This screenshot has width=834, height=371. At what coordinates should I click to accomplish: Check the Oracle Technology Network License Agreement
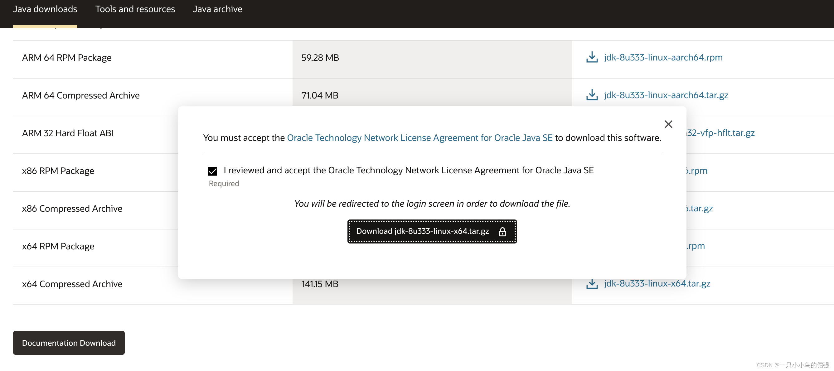tap(212, 171)
